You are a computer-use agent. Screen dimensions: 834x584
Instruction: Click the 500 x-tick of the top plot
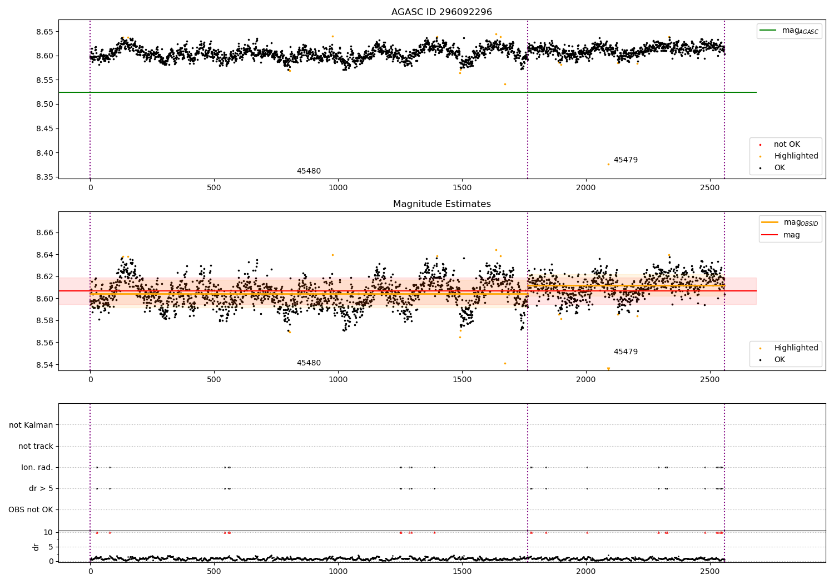(x=214, y=188)
